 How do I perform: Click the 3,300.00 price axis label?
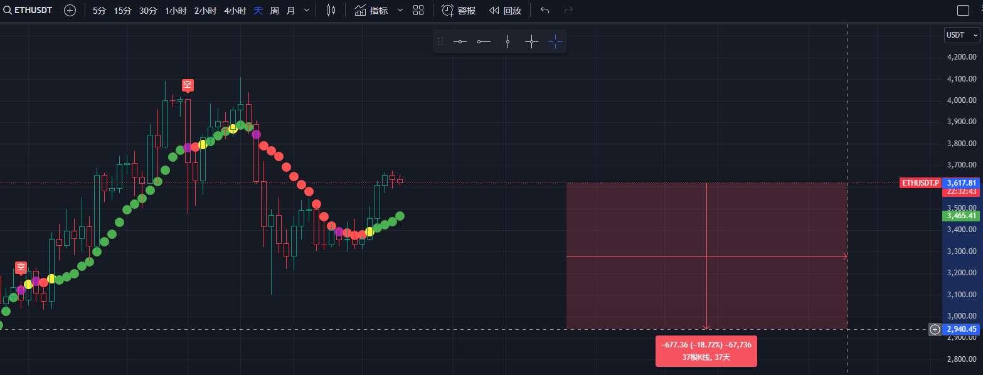962,251
